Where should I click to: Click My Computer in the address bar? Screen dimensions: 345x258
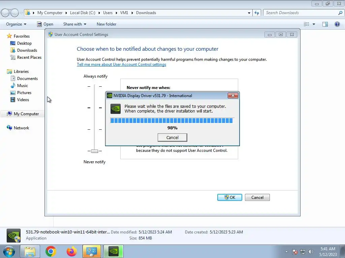[50, 13]
